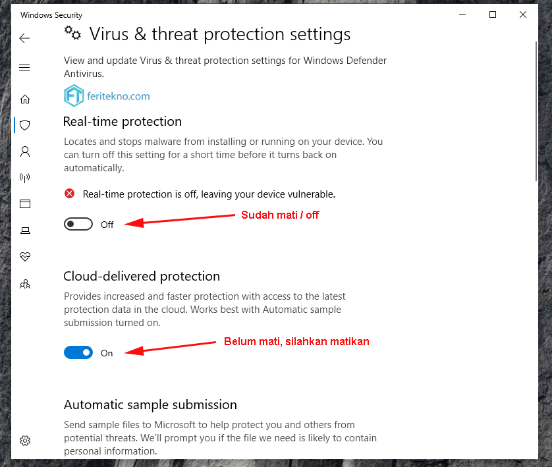Viewport: 552px width, 467px height.
Task: Maximize the Windows Security window
Action: [x=493, y=14]
